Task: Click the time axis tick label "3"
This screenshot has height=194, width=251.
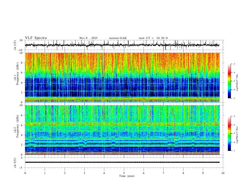Action: click(84, 173)
